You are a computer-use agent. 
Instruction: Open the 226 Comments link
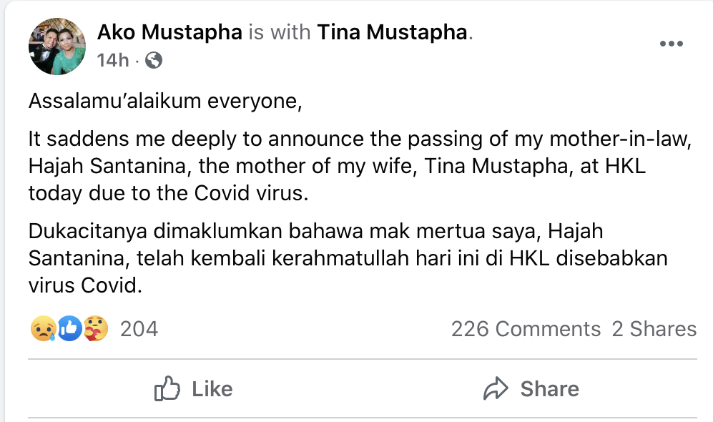[x=526, y=329]
